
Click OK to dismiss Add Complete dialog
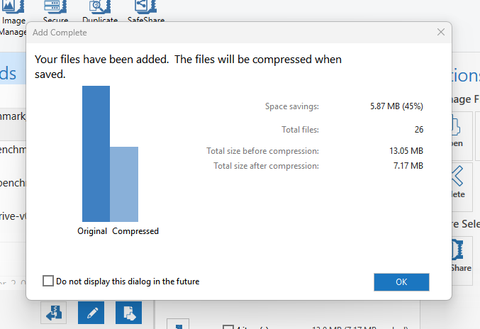[401, 281]
